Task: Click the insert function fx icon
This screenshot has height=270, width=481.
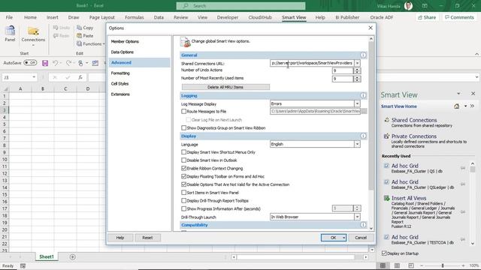Action: [x=80, y=77]
